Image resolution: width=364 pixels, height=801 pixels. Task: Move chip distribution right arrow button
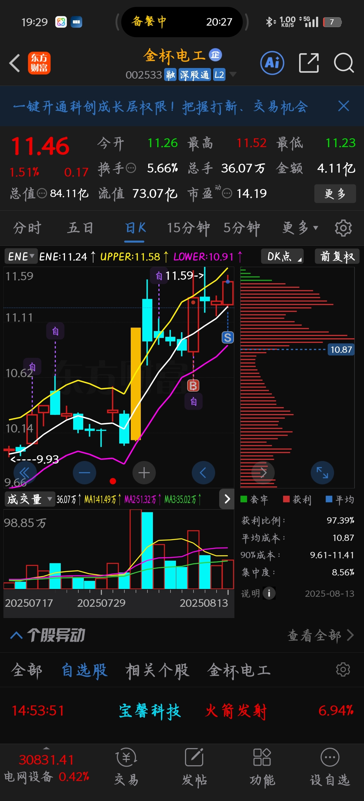coord(263,473)
